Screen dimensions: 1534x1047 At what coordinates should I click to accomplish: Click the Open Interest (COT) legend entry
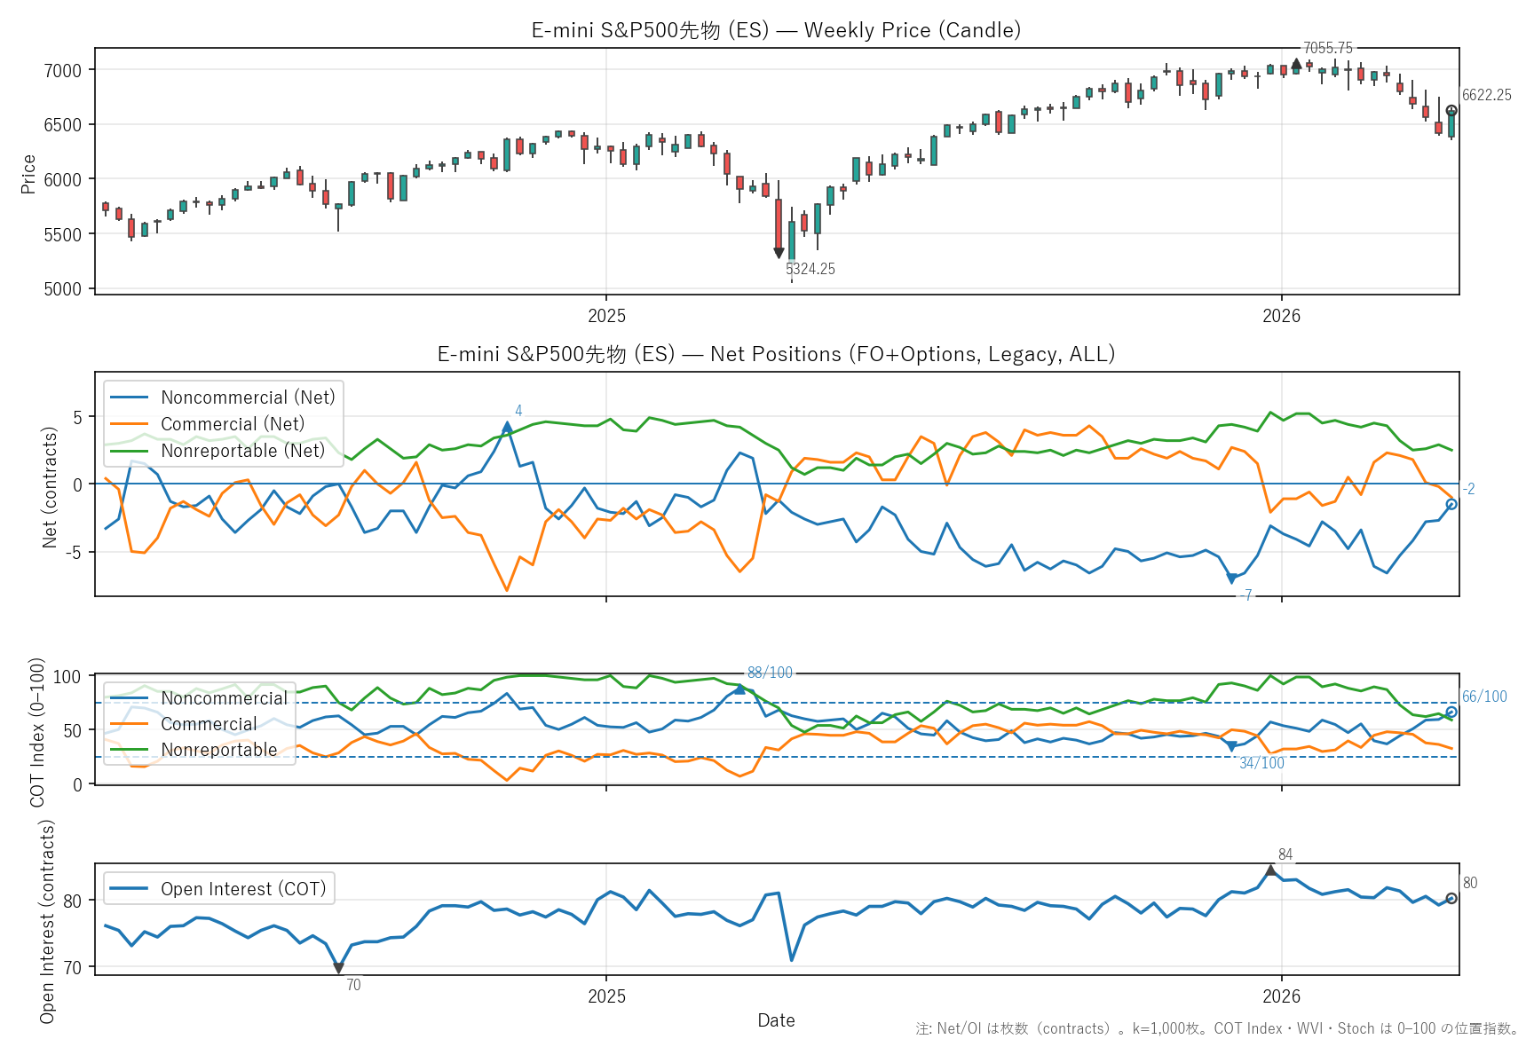click(242, 889)
